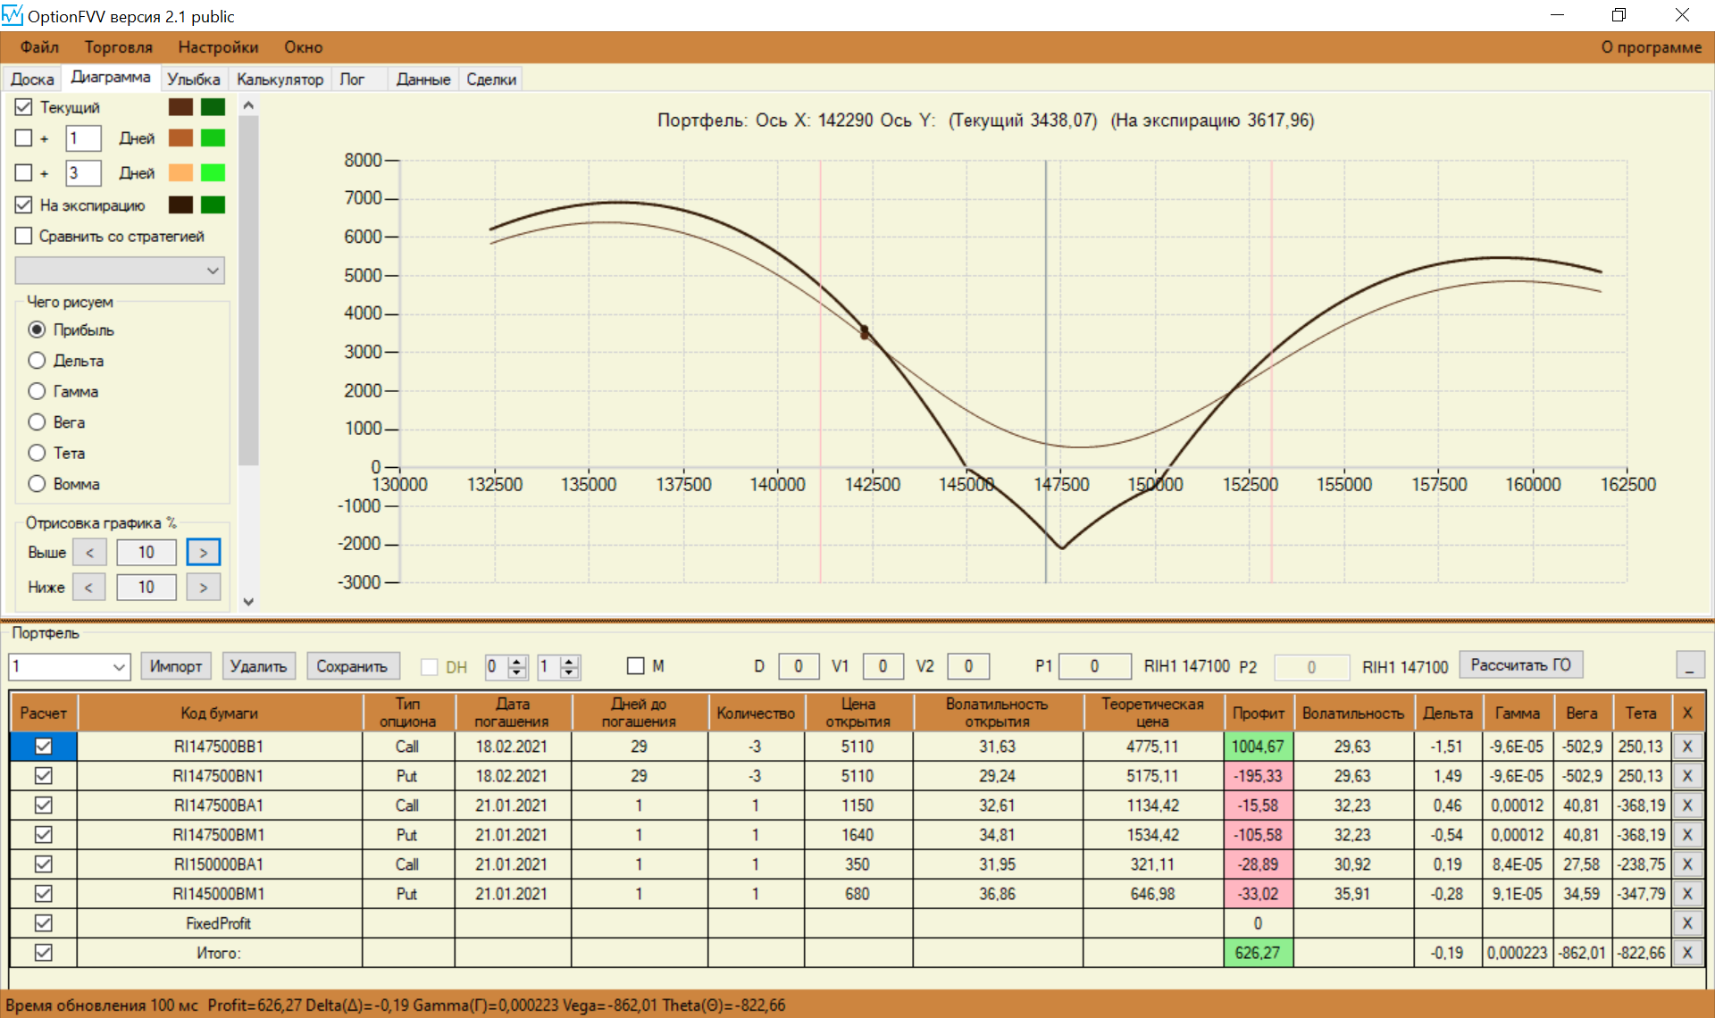Click the 'Импорт' button

tap(175, 666)
